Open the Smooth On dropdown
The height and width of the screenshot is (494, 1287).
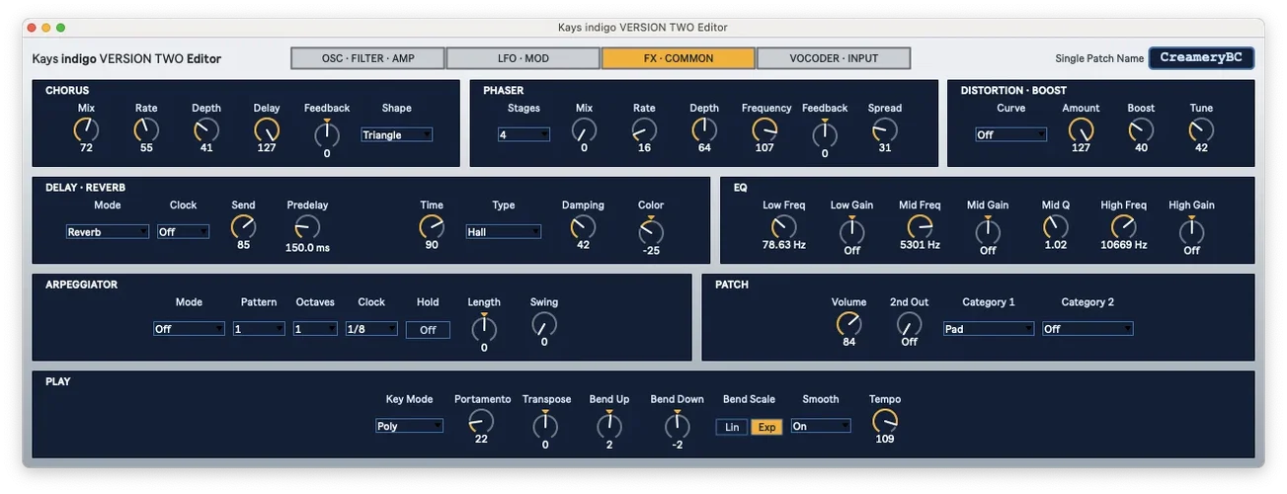point(821,426)
